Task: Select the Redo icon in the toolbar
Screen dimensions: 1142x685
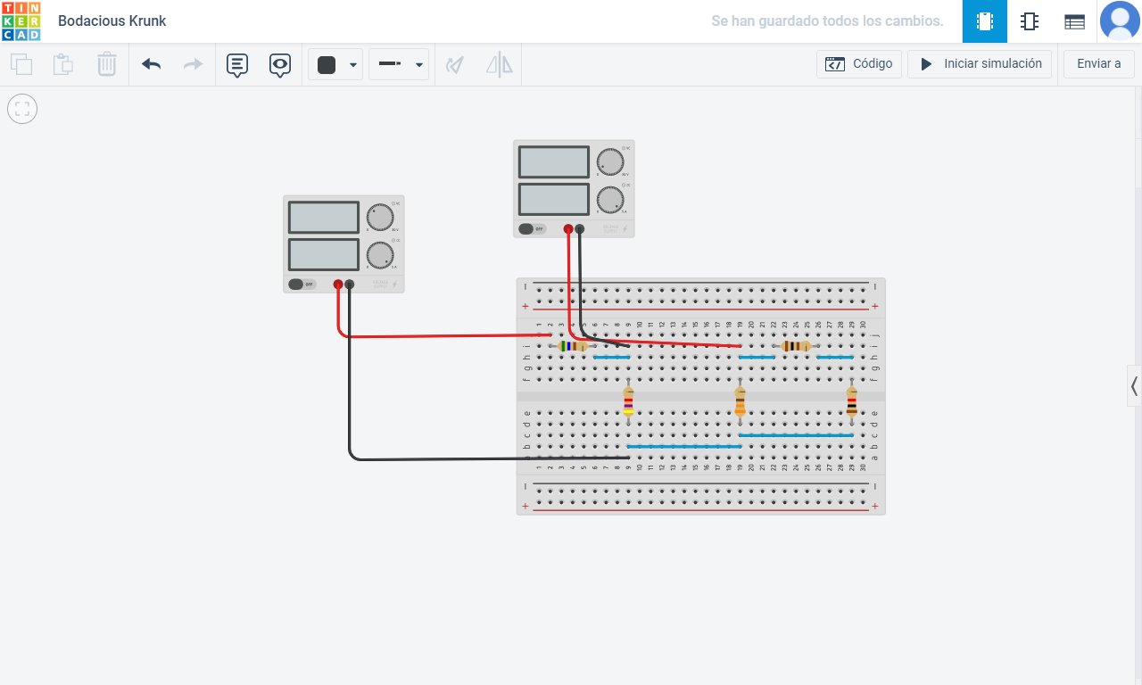Action: [192, 64]
